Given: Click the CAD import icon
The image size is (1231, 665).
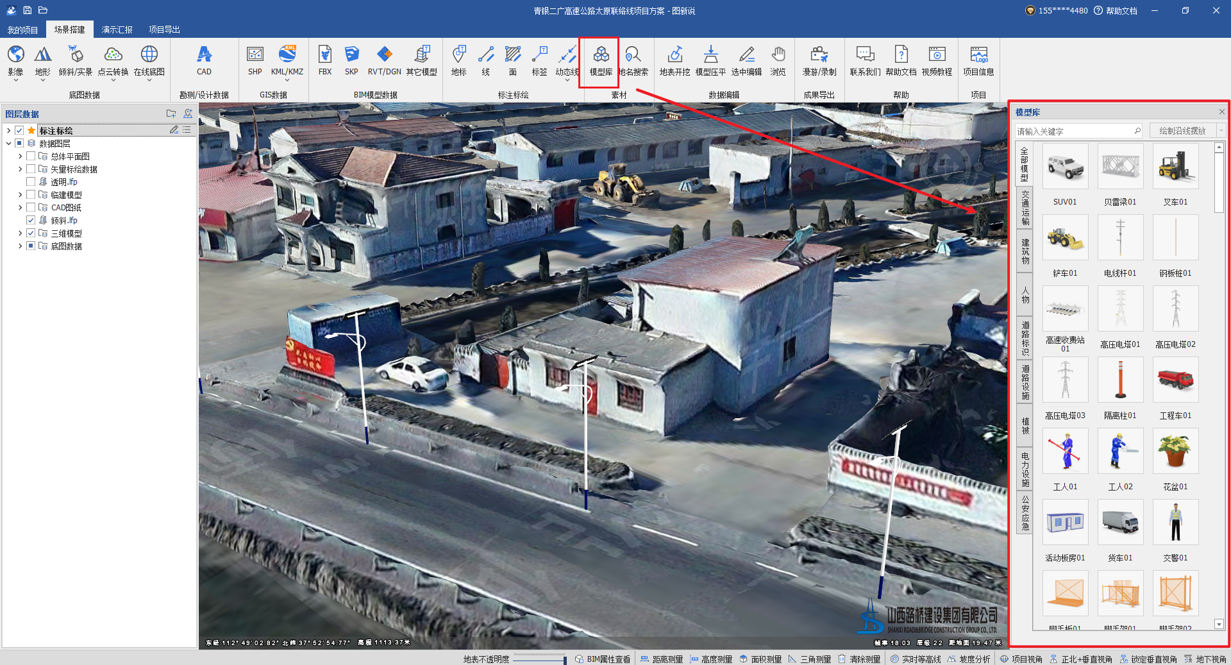Looking at the screenshot, I should click(204, 61).
